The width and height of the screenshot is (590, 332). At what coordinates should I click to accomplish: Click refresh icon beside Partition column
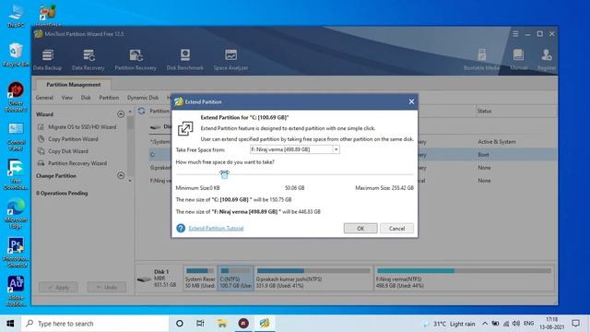(x=141, y=111)
